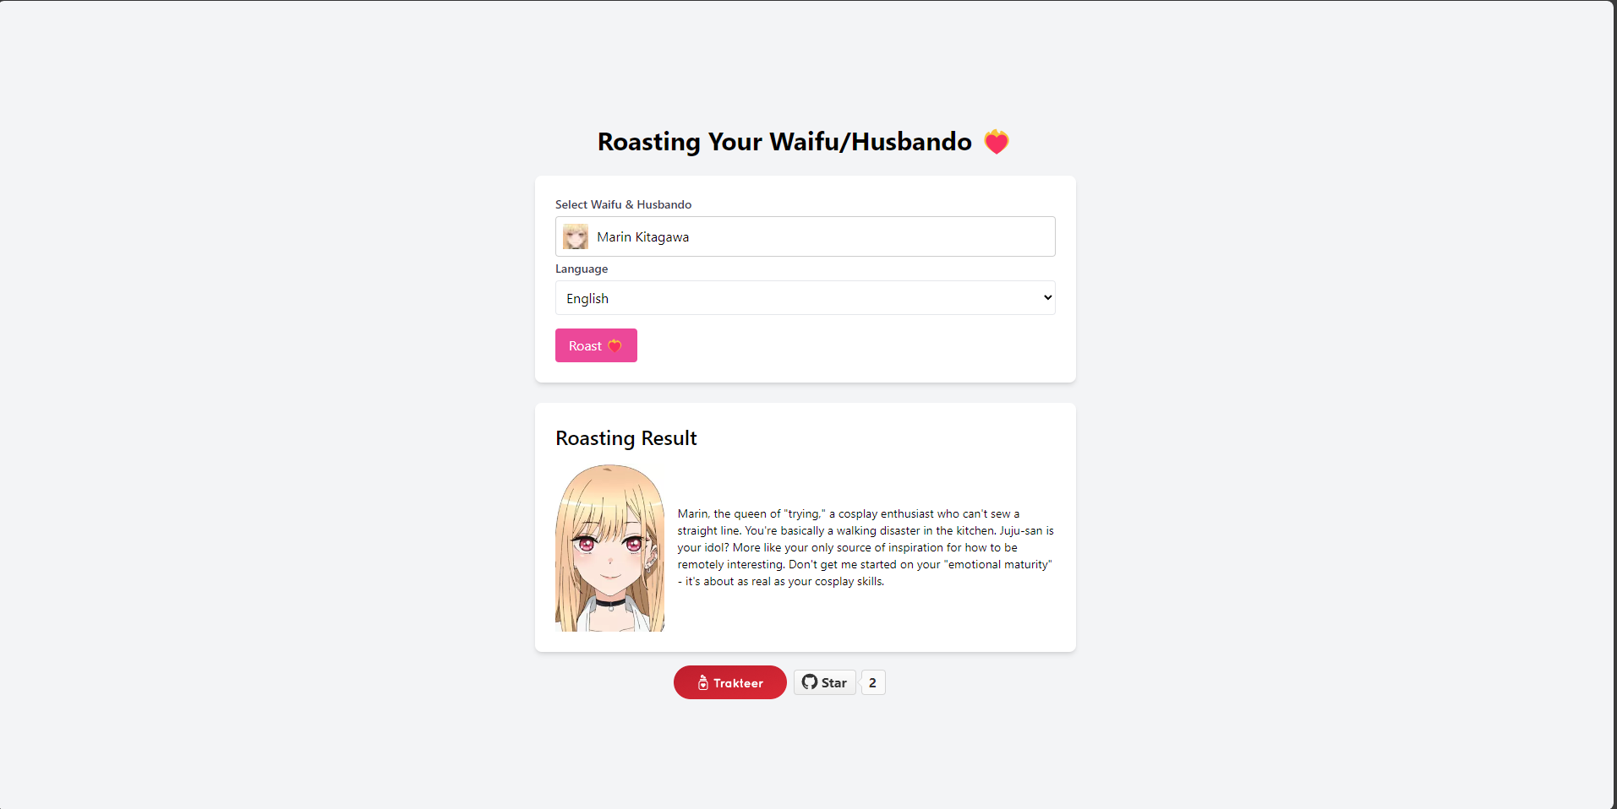Select the English language combo box
The height and width of the screenshot is (809, 1617).
point(805,298)
